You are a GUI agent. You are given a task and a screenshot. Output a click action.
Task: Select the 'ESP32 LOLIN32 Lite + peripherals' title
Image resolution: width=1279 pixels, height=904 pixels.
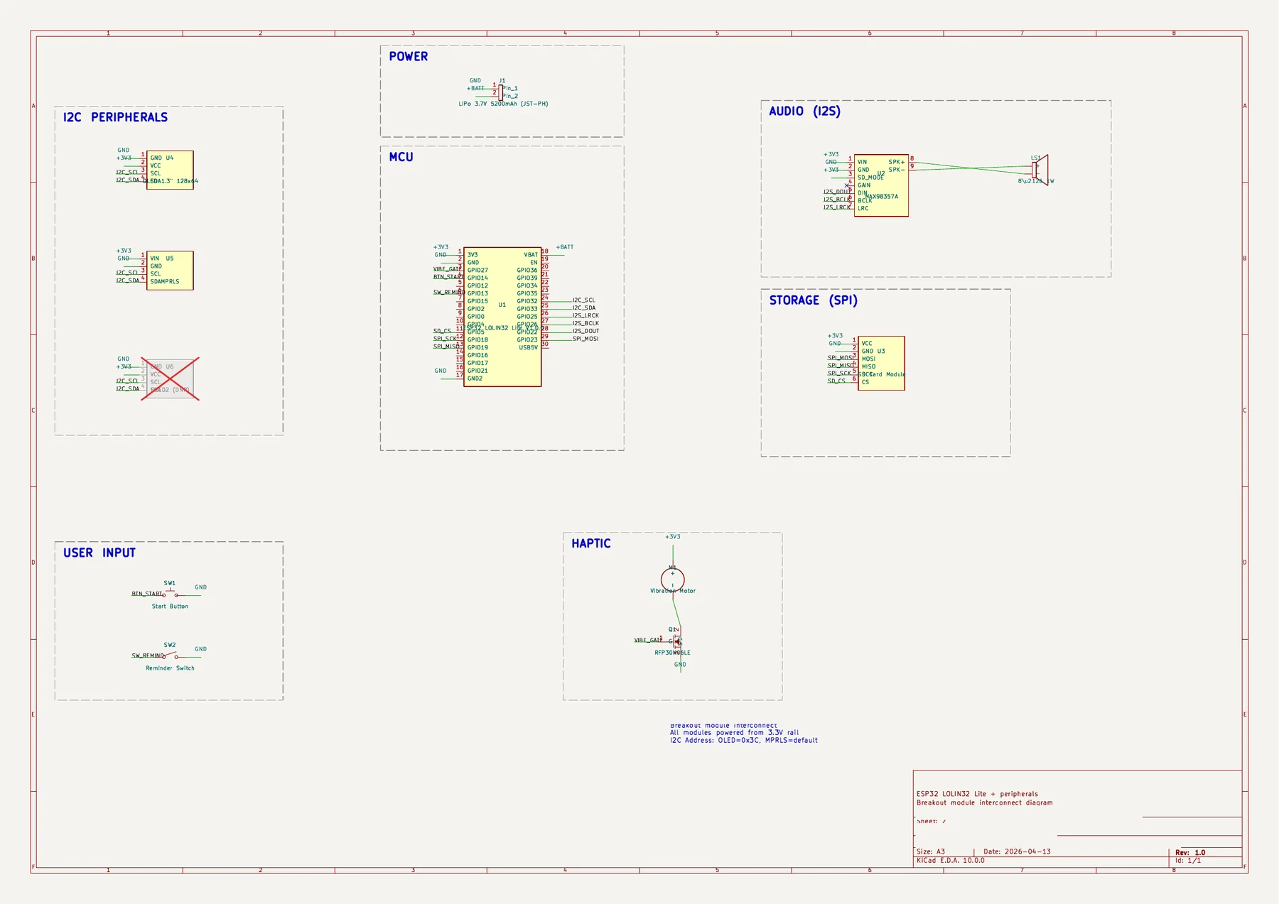pos(977,794)
